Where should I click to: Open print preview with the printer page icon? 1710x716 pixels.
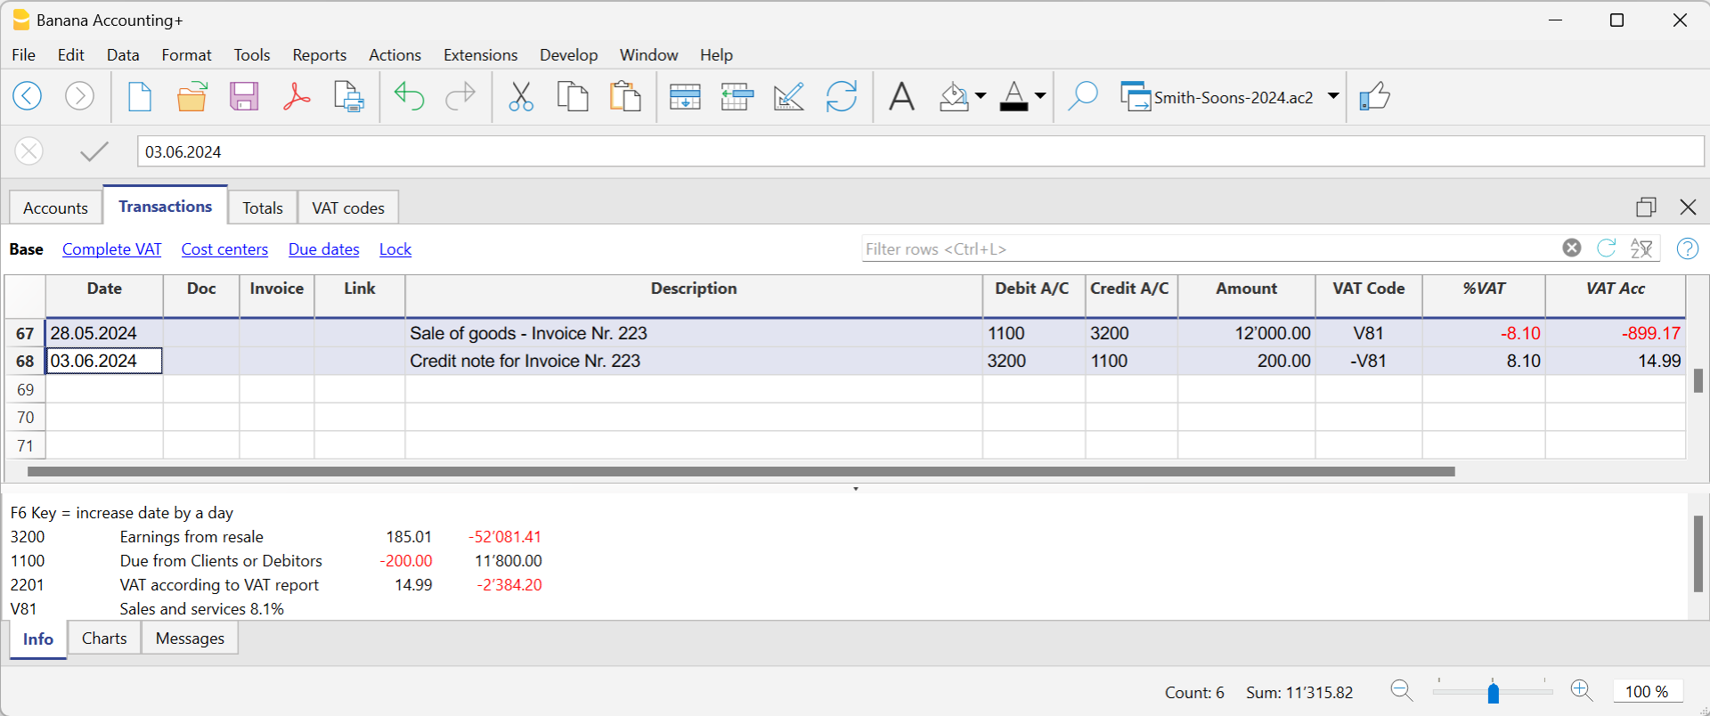click(x=348, y=95)
